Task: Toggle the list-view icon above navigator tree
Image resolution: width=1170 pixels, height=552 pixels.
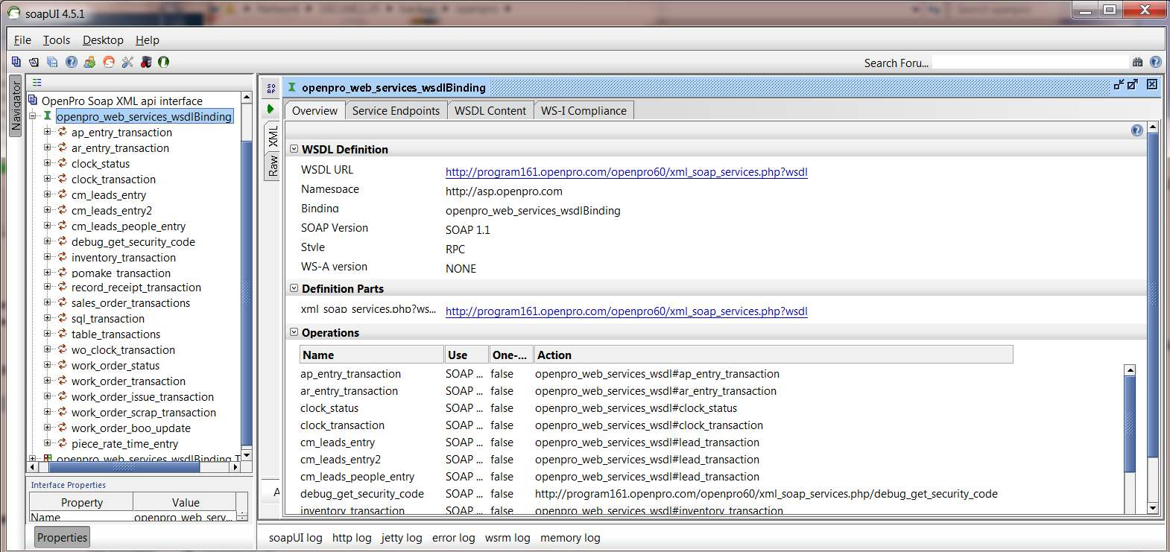Action: tap(37, 83)
